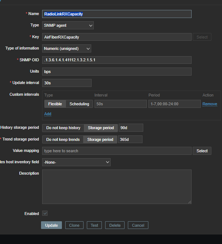Select Flexible custom interval type
This screenshot has height=244, width=222.
55,104
